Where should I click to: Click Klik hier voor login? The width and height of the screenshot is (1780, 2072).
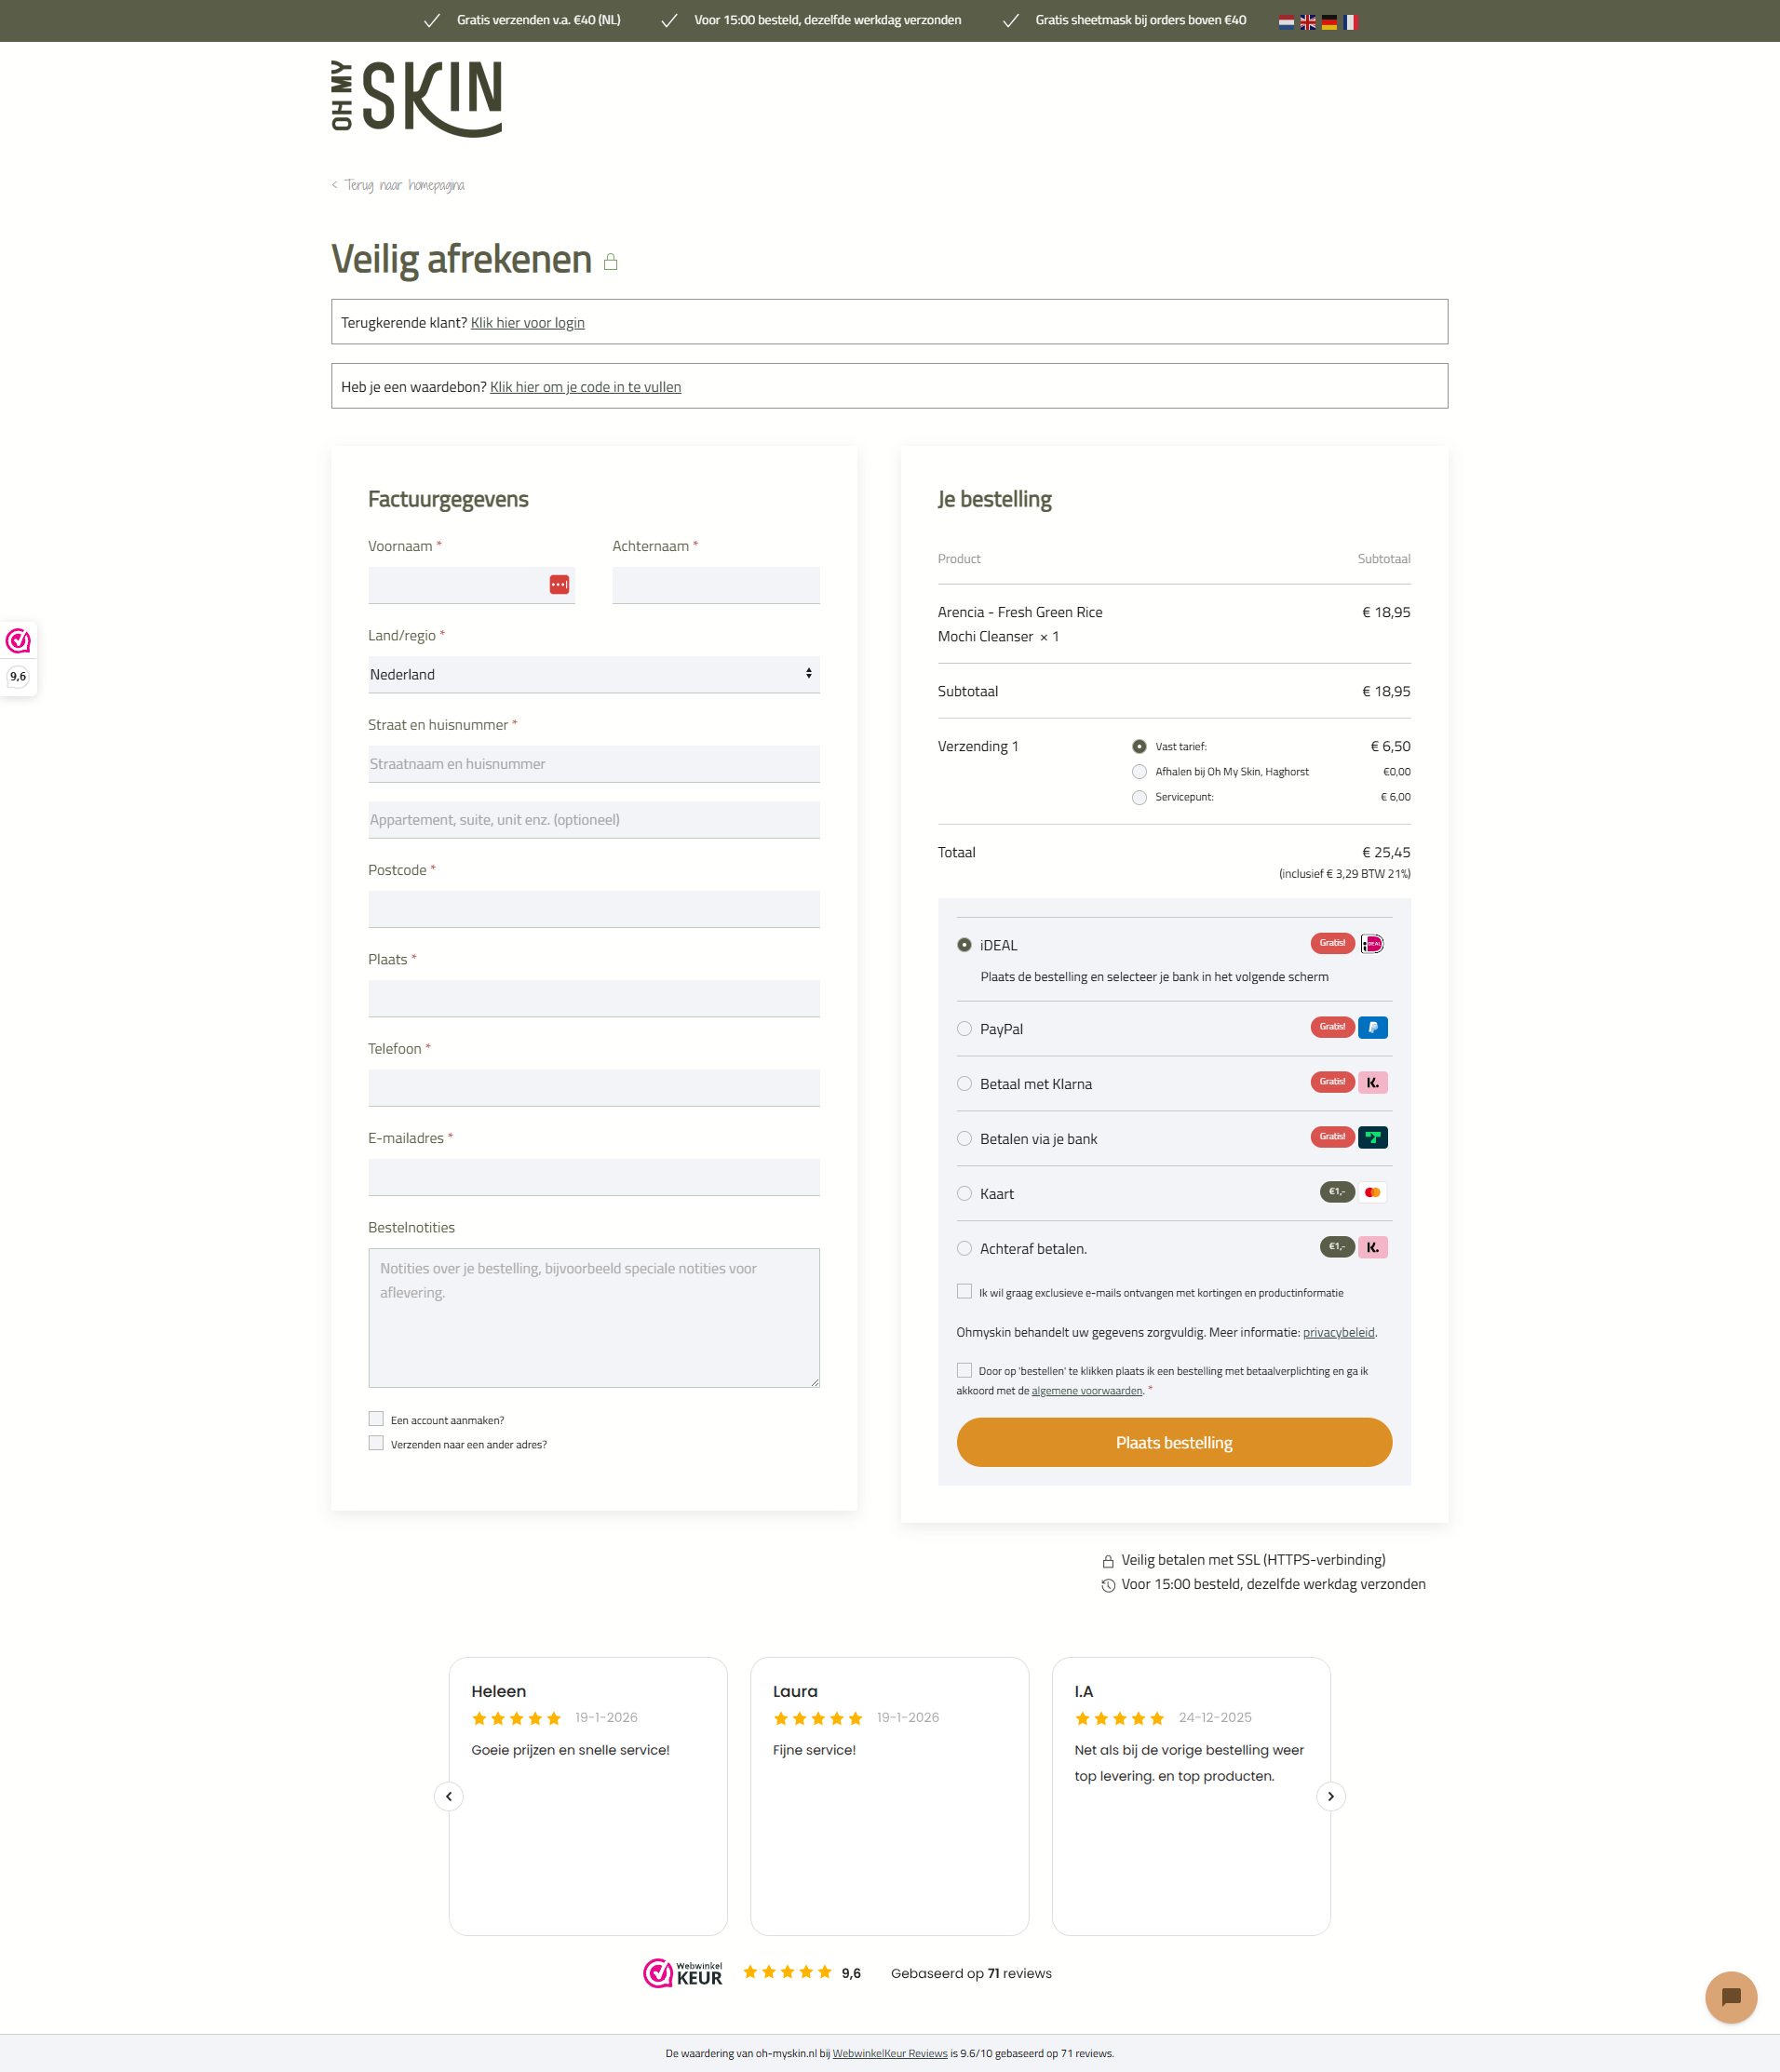(x=526, y=322)
